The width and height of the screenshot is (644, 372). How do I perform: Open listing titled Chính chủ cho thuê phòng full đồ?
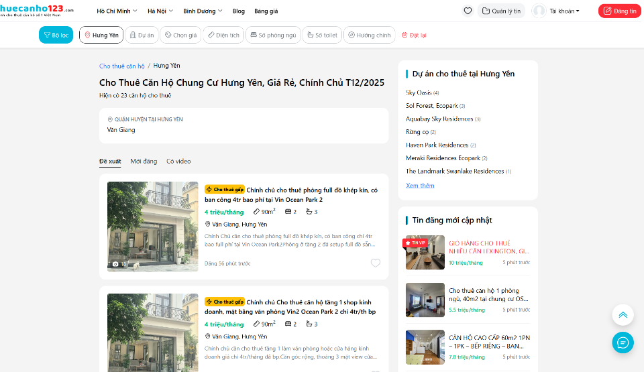click(290, 194)
